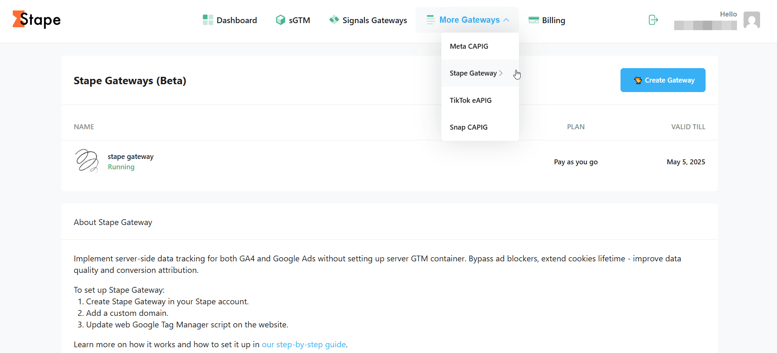Open the Billing page
The height and width of the screenshot is (353, 777).
click(x=547, y=20)
